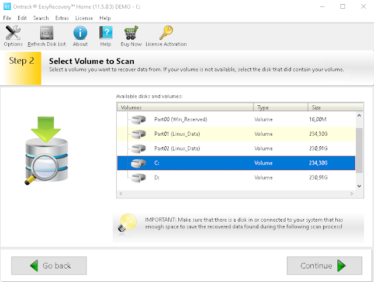Click the Refresh Disk List drive icon

(x=47, y=33)
